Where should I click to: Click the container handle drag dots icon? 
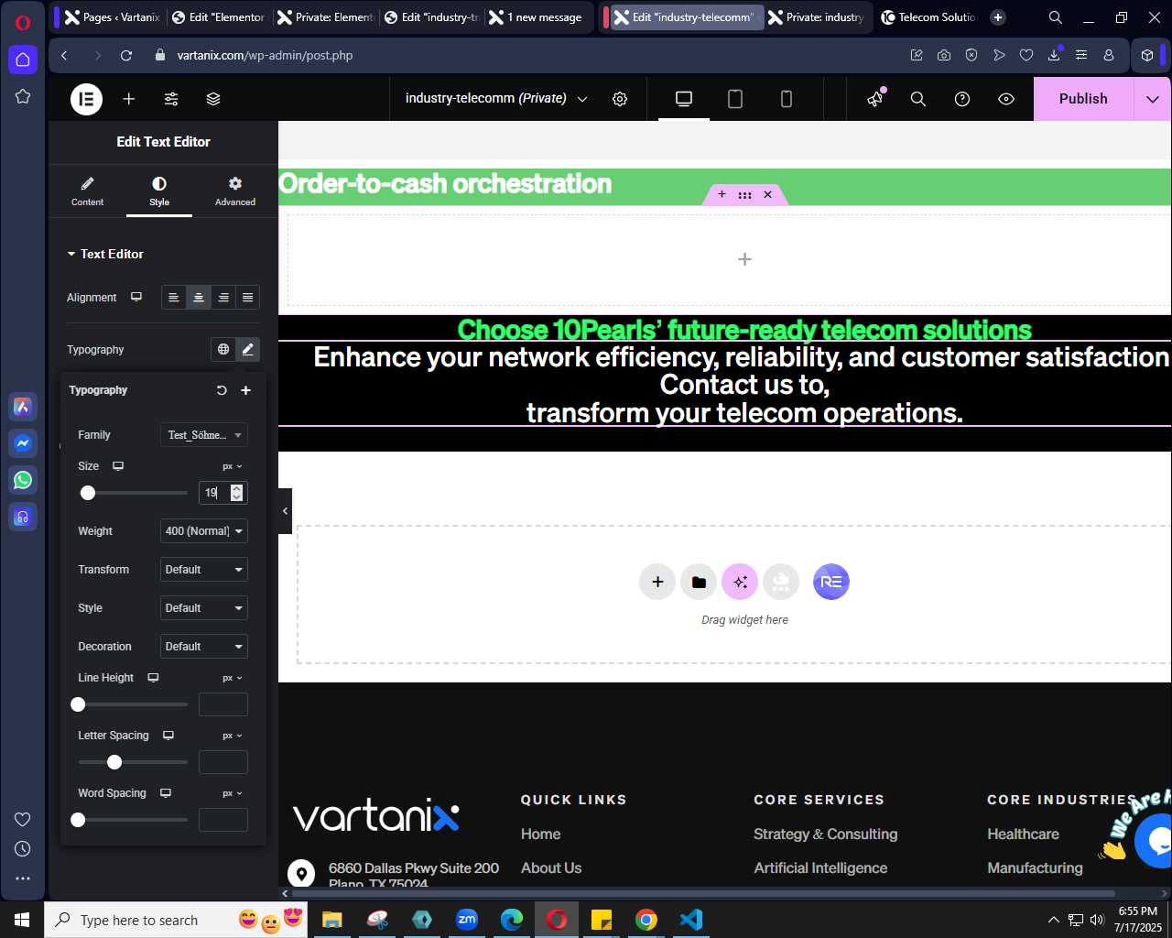click(x=744, y=194)
